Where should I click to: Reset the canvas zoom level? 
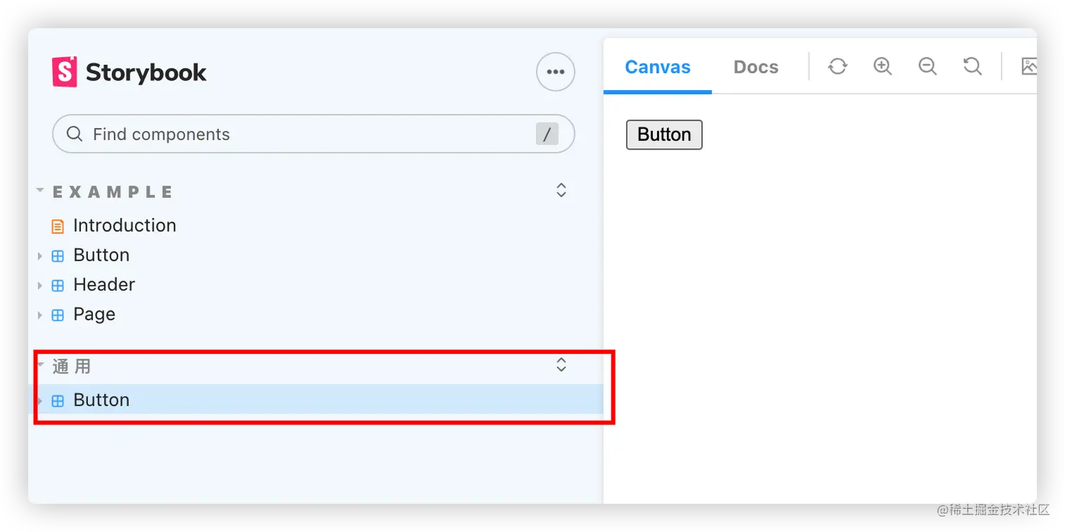(x=973, y=66)
